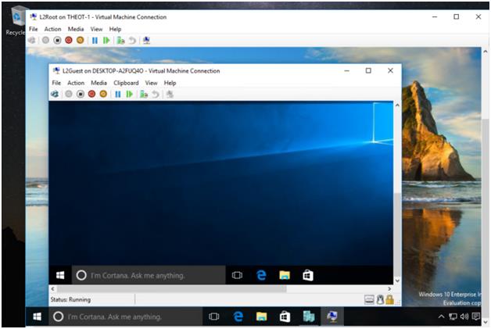Open Help menu in L2Guest window
This screenshot has width=491, height=329.
coord(170,83)
